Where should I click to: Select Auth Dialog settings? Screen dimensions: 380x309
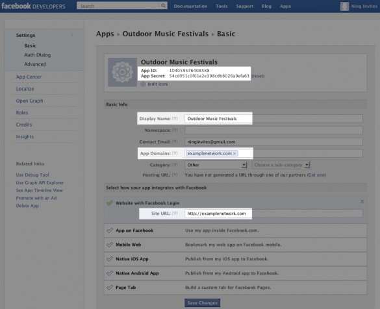click(x=38, y=55)
